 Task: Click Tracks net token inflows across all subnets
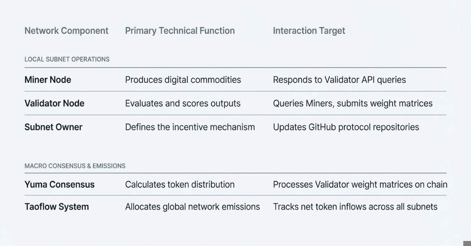pos(355,207)
